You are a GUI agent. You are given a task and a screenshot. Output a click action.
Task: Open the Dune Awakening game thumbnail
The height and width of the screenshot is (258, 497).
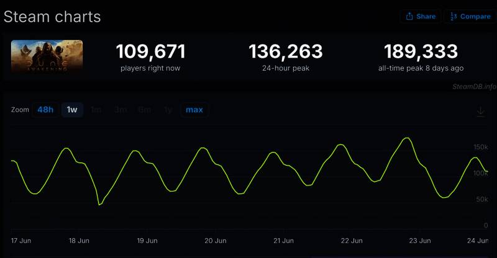pyautogui.click(x=47, y=58)
